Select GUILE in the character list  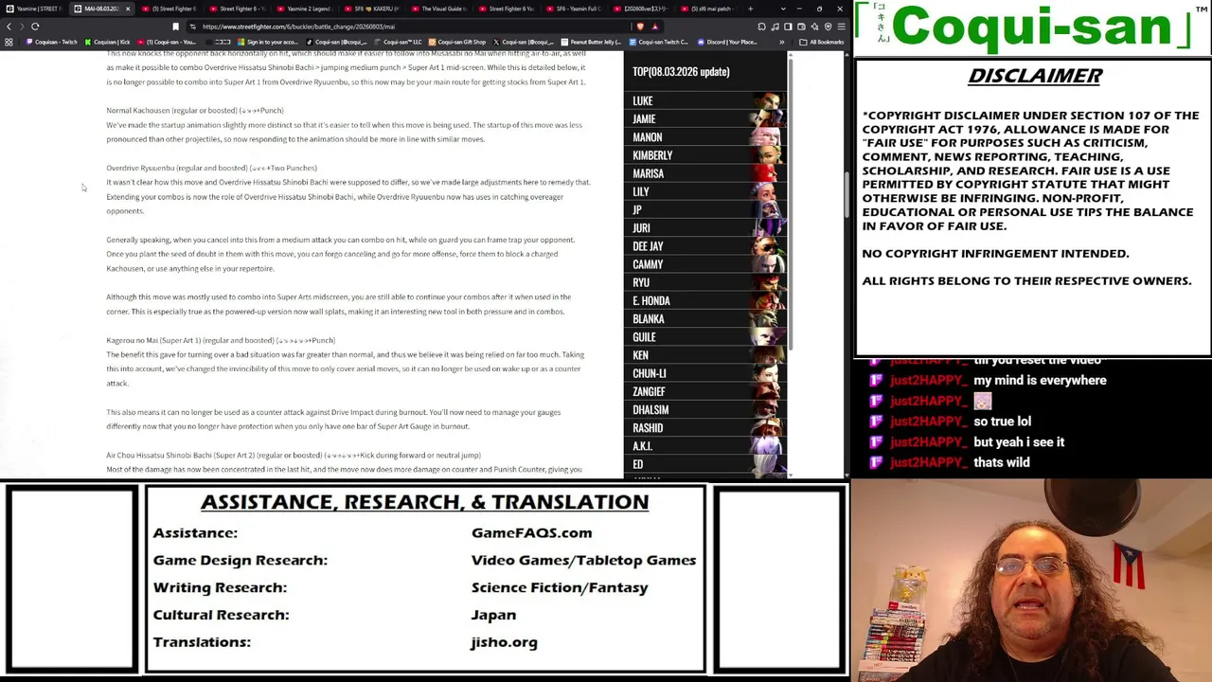pyautogui.click(x=706, y=337)
